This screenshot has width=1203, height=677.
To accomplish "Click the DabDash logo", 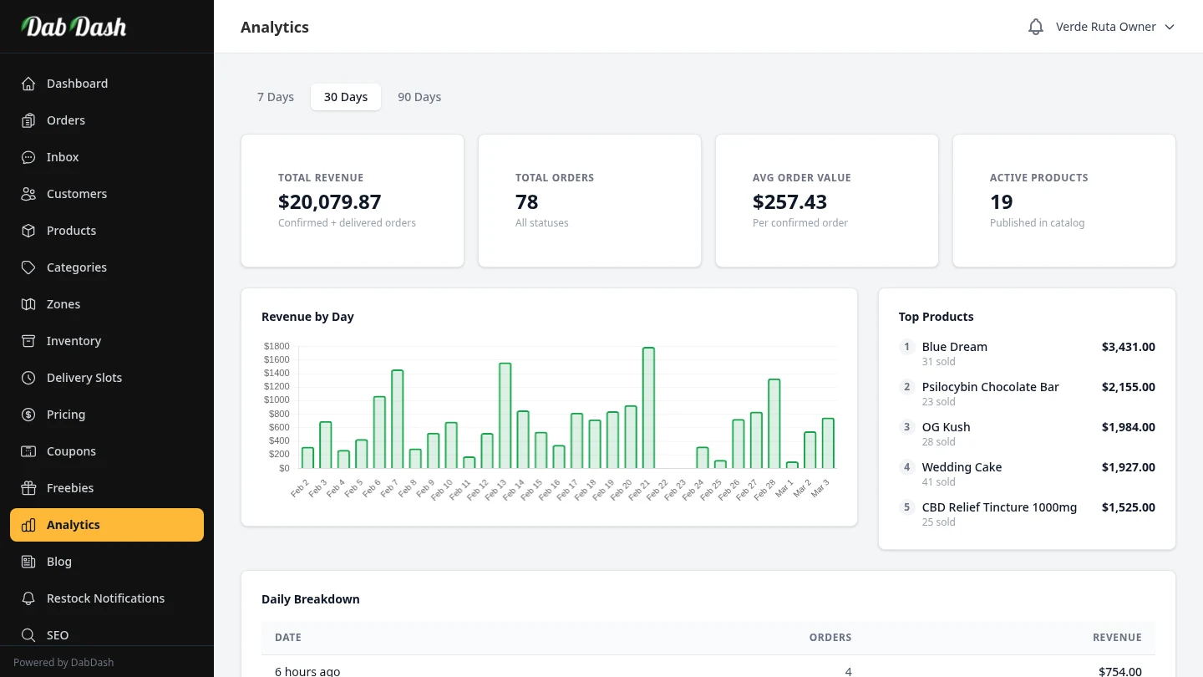I will [x=74, y=27].
